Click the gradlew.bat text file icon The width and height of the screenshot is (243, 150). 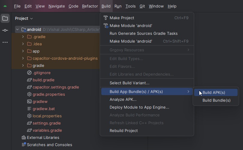(x=29, y=109)
